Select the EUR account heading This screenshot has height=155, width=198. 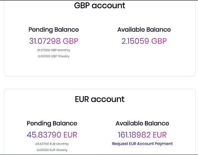(x=100, y=99)
